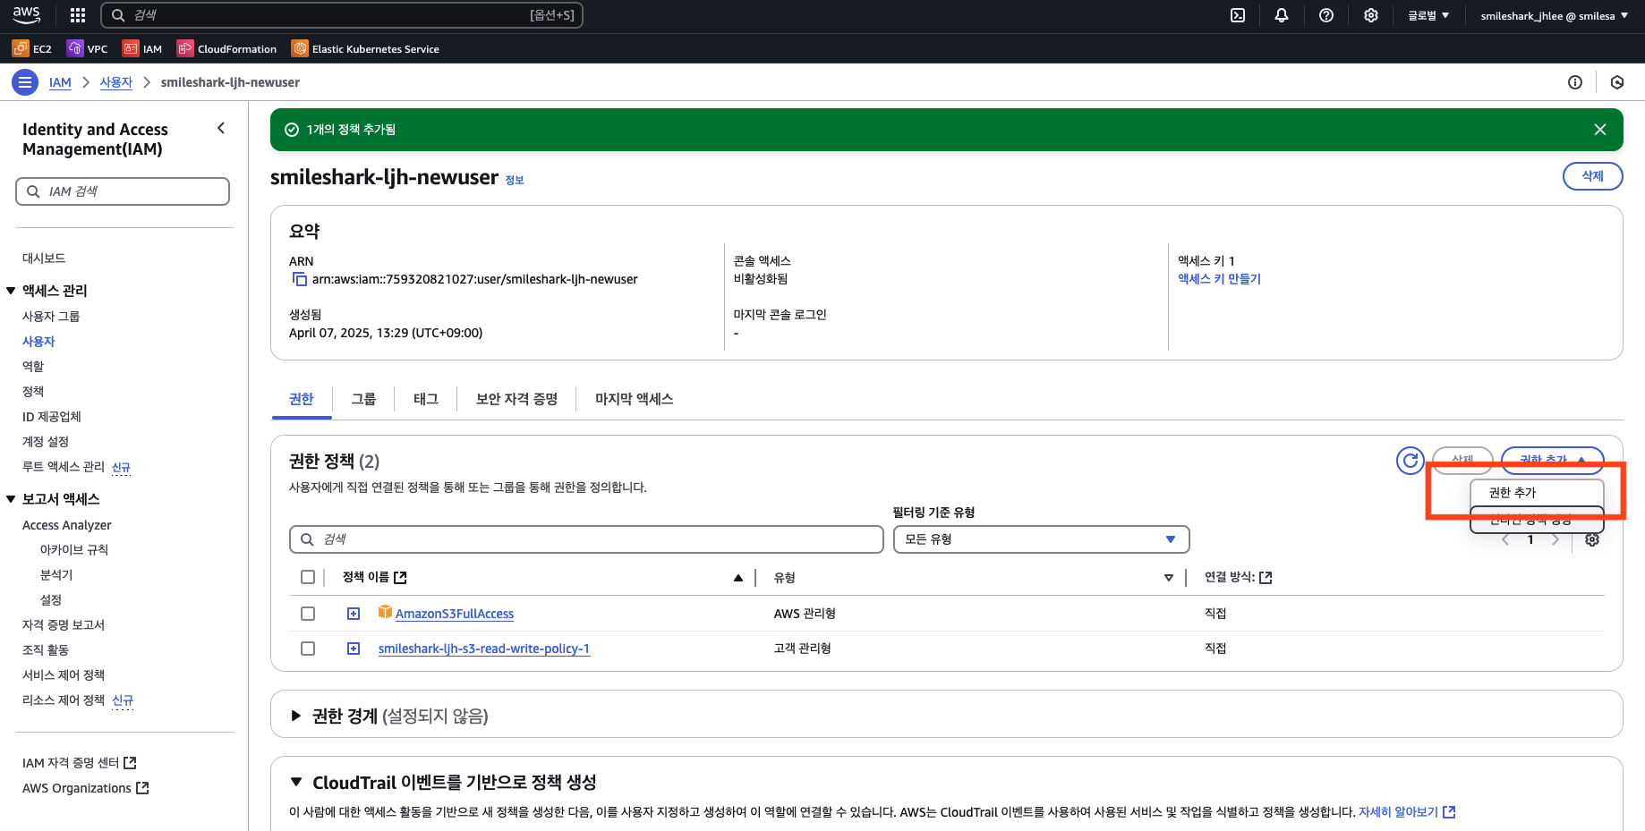The height and width of the screenshot is (831, 1645).
Task: Launch CloudShell from the top bar
Action: pos(1238,15)
